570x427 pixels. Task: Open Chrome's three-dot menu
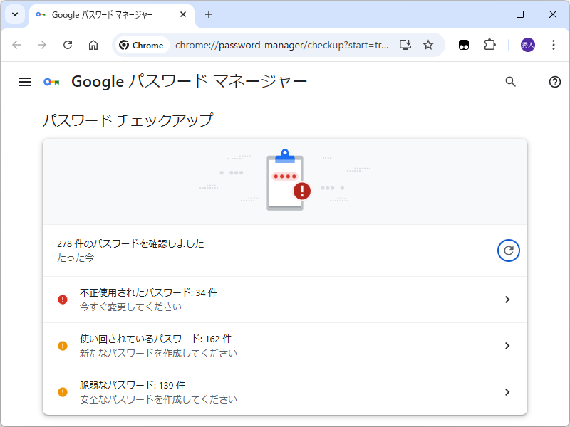554,44
